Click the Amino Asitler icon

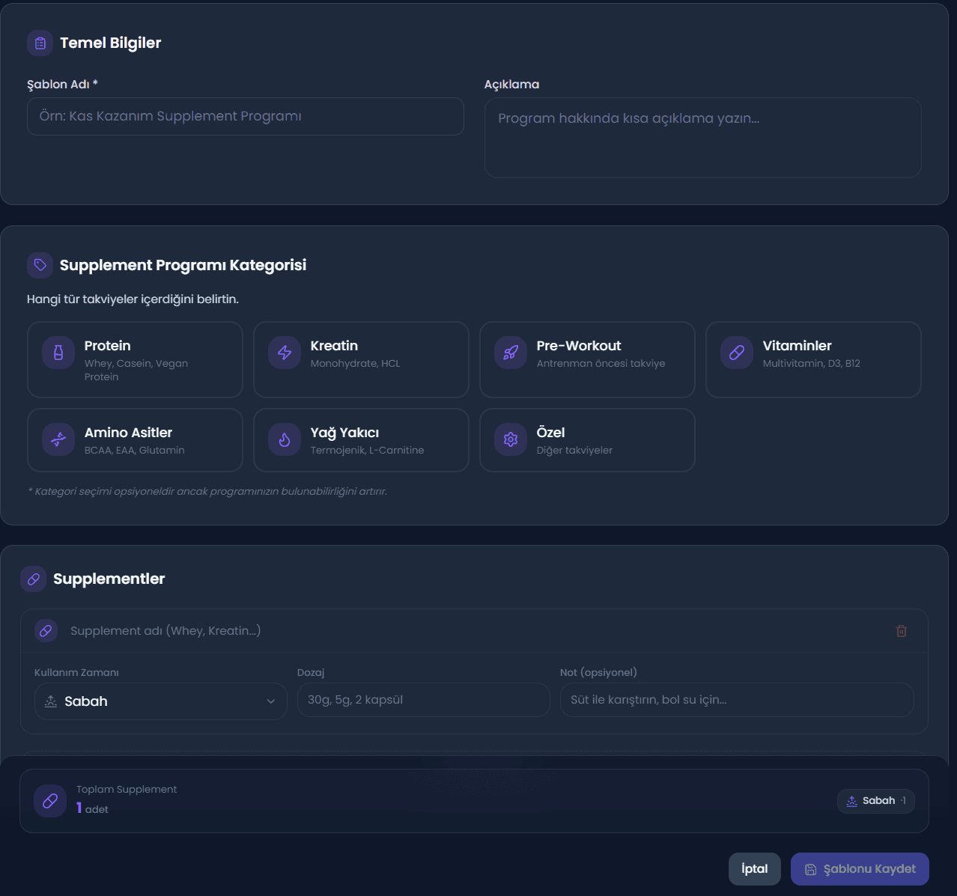click(58, 439)
